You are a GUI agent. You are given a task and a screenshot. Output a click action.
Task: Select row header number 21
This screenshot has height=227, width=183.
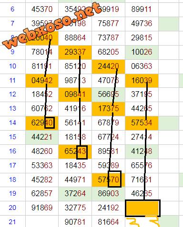[12, 222]
